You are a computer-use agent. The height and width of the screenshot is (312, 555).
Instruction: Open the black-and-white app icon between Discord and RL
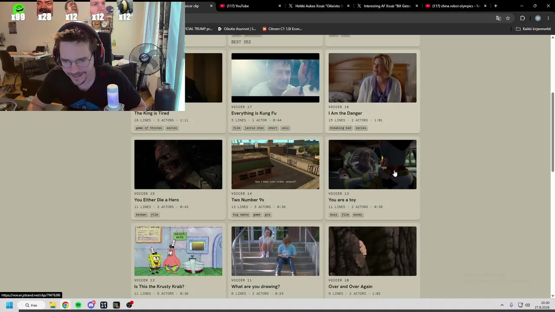[x=104, y=305]
